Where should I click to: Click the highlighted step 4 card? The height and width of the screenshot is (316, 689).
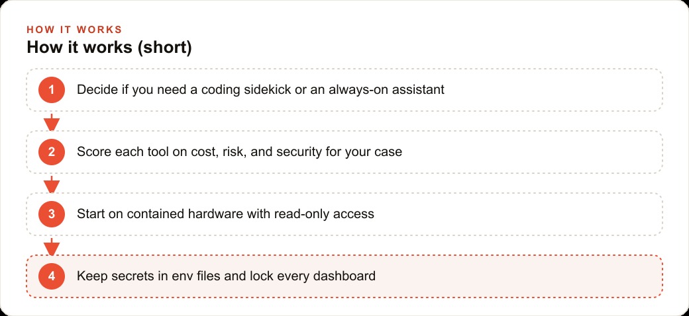[x=344, y=276]
